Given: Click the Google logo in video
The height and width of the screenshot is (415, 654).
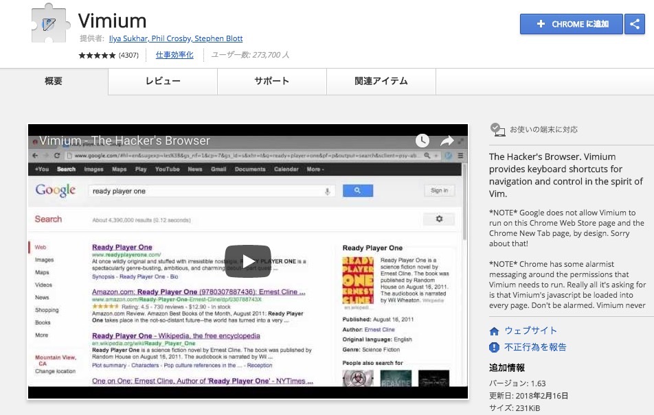Looking at the screenshot, I should point(56,191).
